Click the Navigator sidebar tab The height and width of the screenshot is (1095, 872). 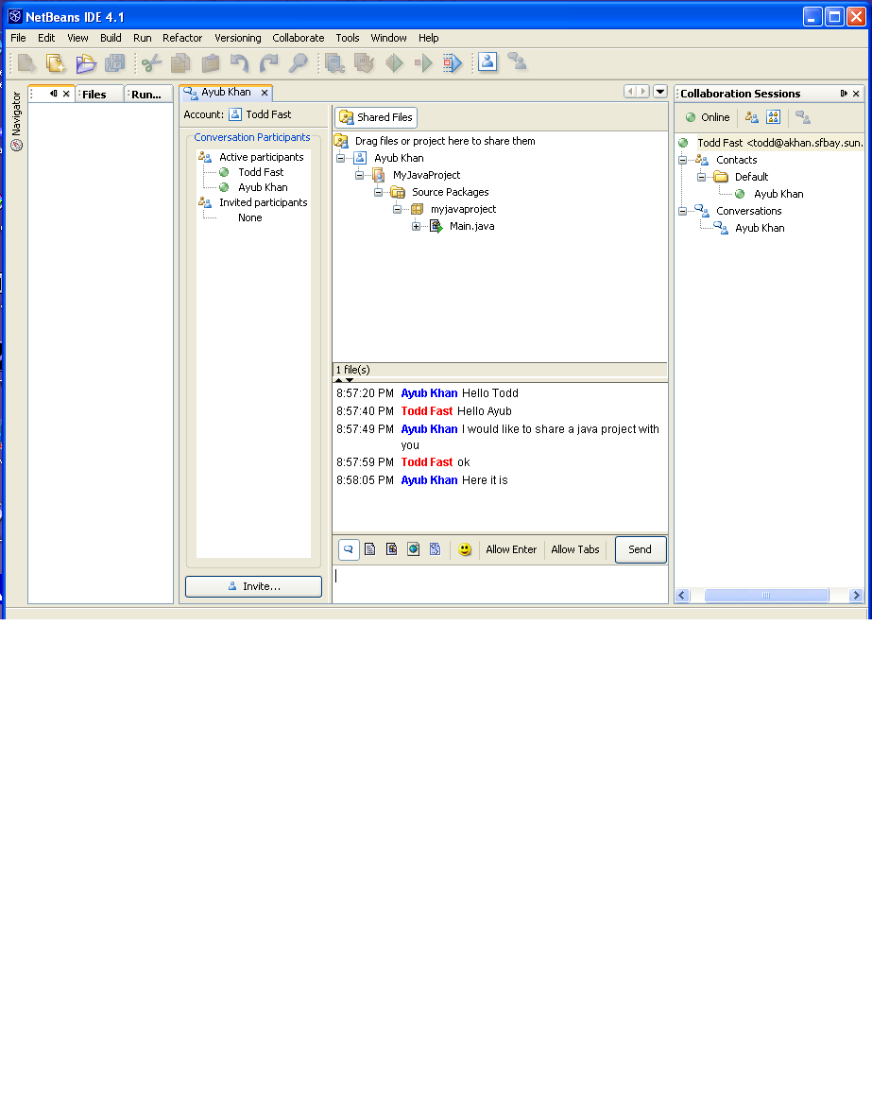(x=17, y=121)
